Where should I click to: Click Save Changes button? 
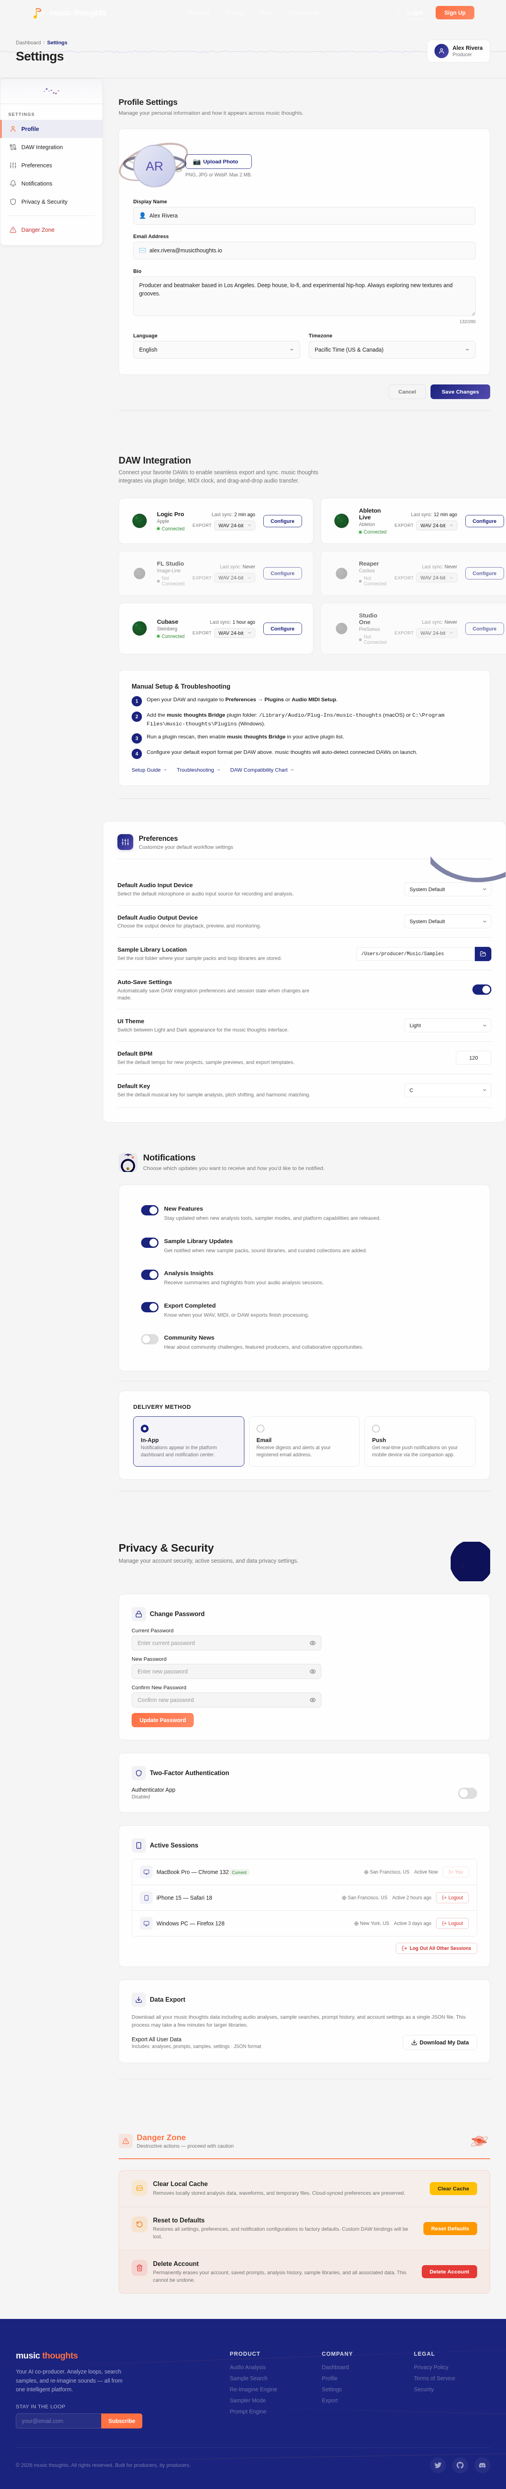461,391
